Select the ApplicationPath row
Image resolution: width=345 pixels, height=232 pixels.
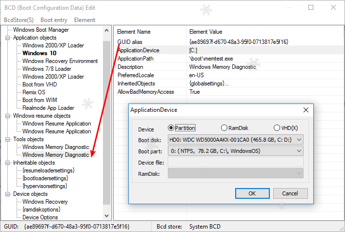[x=229, y=59]
